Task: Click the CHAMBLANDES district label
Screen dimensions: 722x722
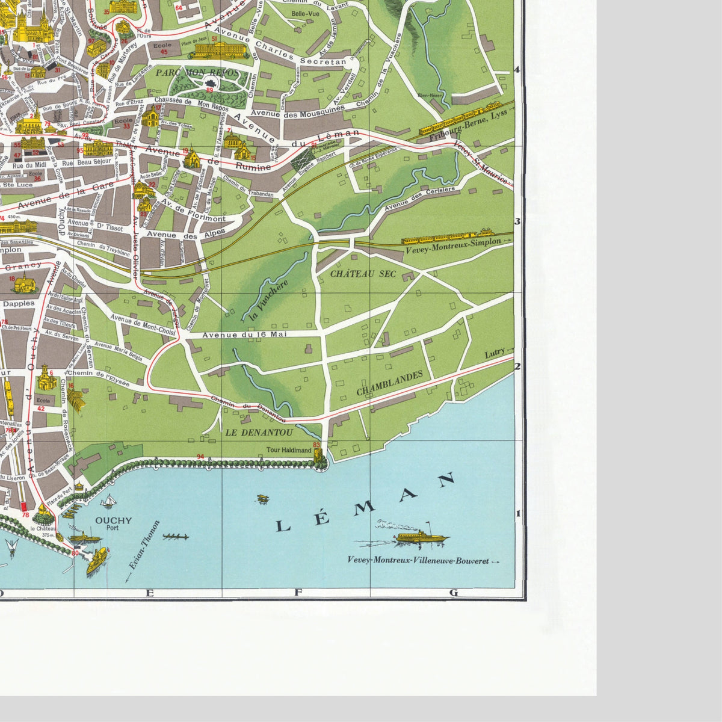Action: pyautogui.click(x=389, y=383)
